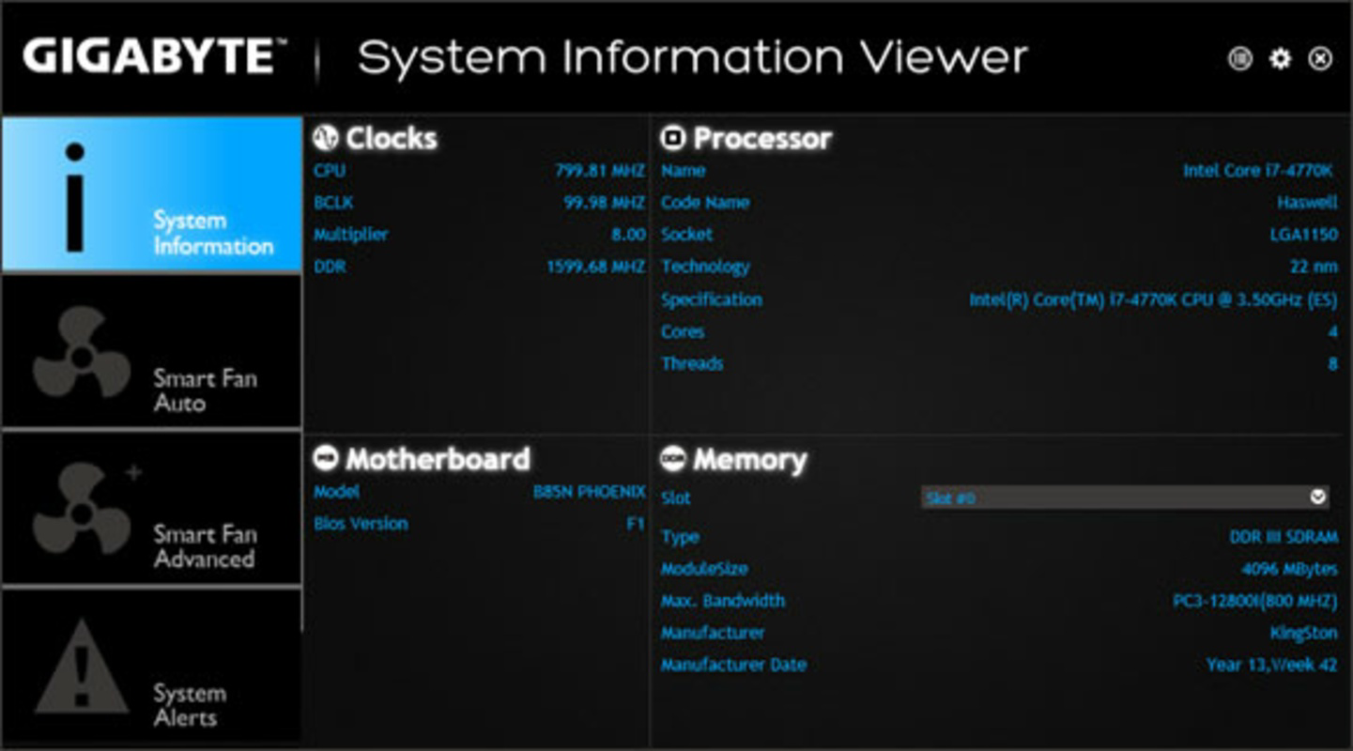Click the Intel Core i7-4770K name value
This screenshot has width=1353, height=751.
tap(1261, 171)
